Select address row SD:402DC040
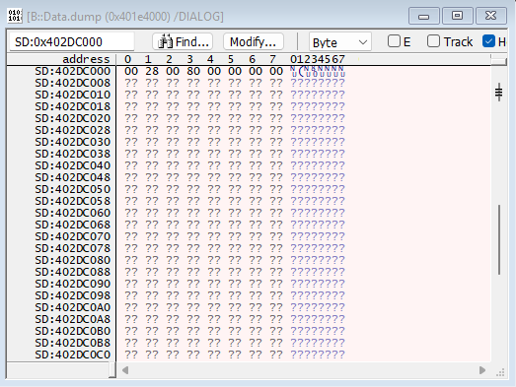 [x=73, y=165]
